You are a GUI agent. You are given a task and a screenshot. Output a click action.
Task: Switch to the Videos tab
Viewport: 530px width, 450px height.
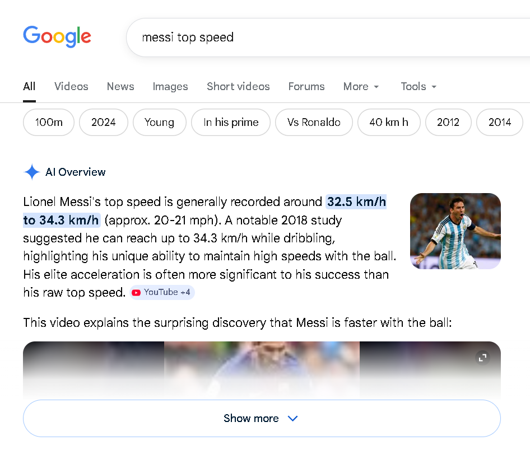coord(71,86)
